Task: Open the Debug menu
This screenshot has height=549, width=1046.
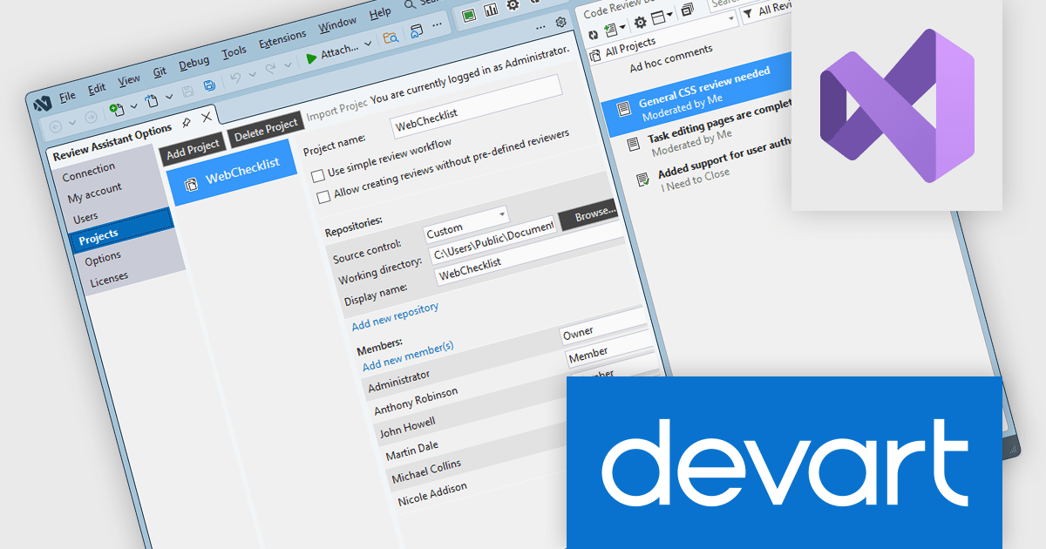Action: coord(194,63)
